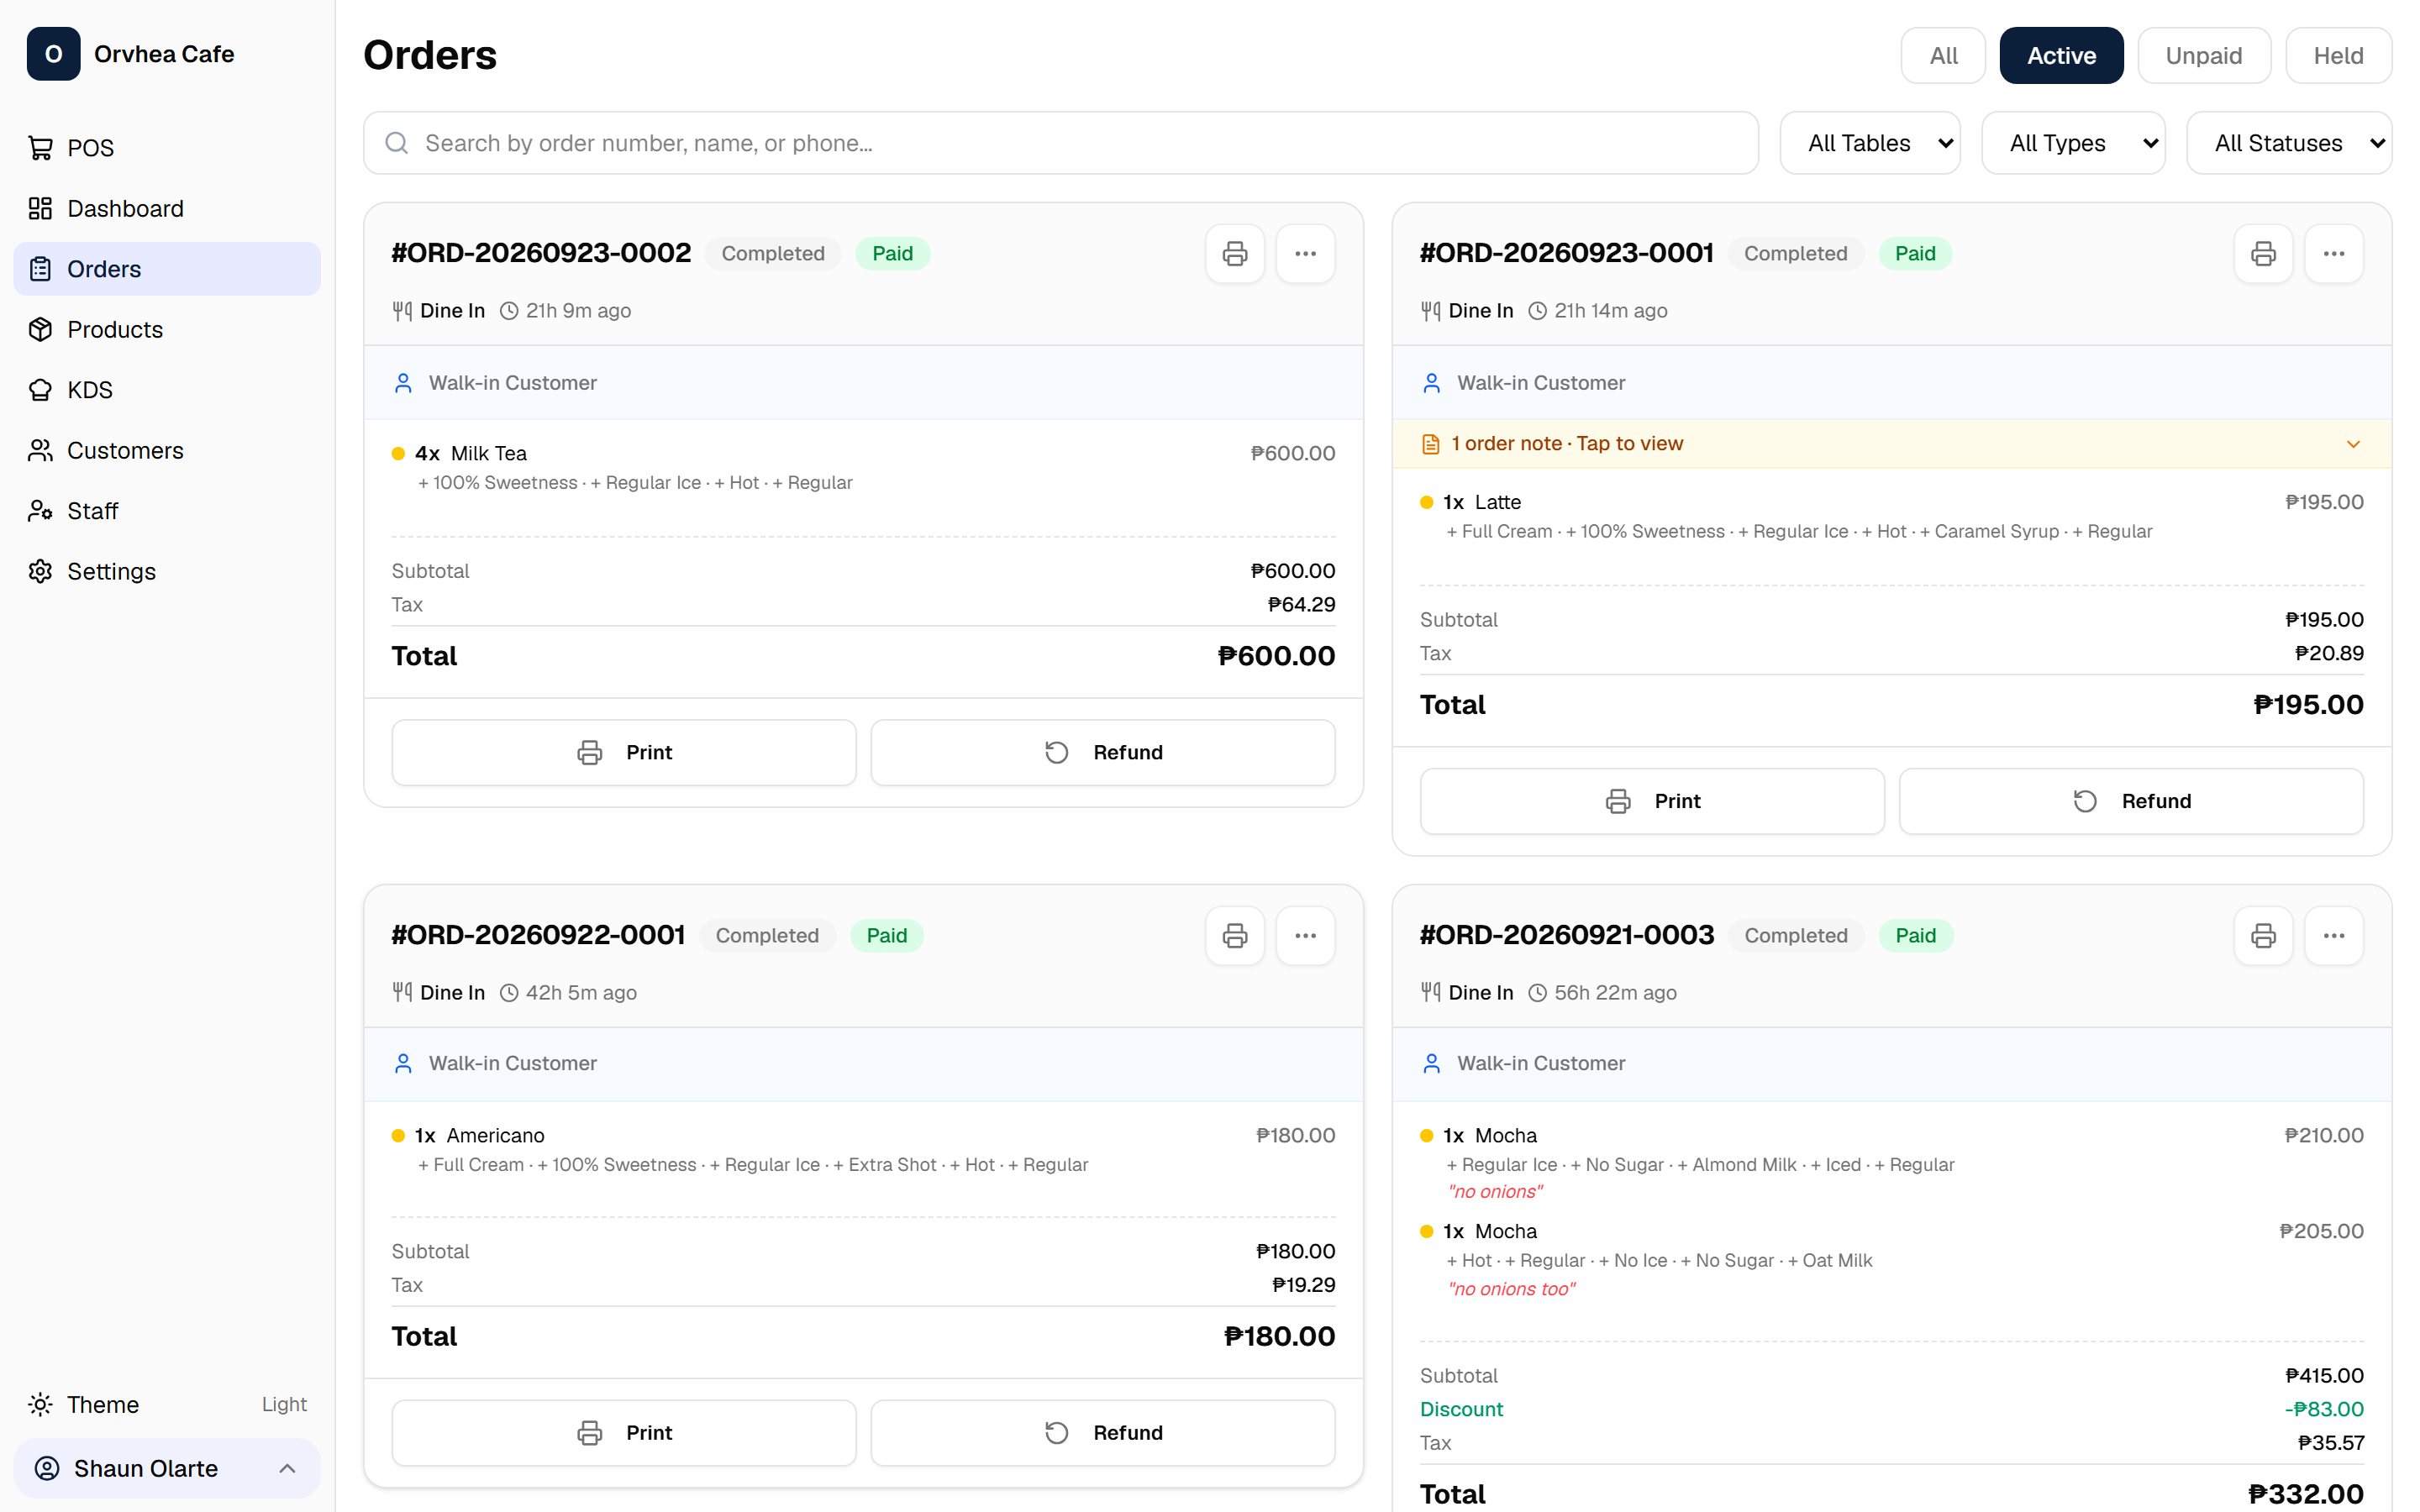Click the search magnifier icon
Viewport: 2420px width, 1512px height.
click(397, 143)
